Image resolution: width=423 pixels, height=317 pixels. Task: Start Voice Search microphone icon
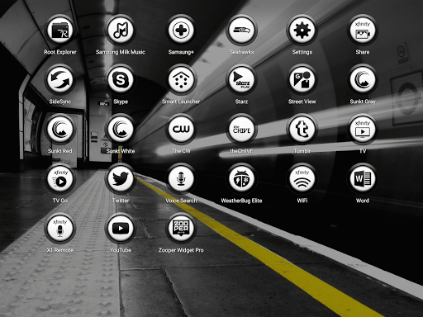click(x=181, y=179)
